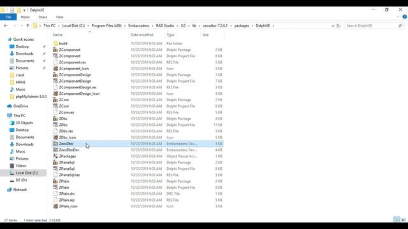Expand the ribbon with the chevron
The image size is (408, 229).
click(x=398, y=17)
